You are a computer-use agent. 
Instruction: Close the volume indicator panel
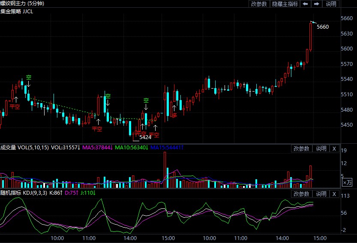coord(334,148)
